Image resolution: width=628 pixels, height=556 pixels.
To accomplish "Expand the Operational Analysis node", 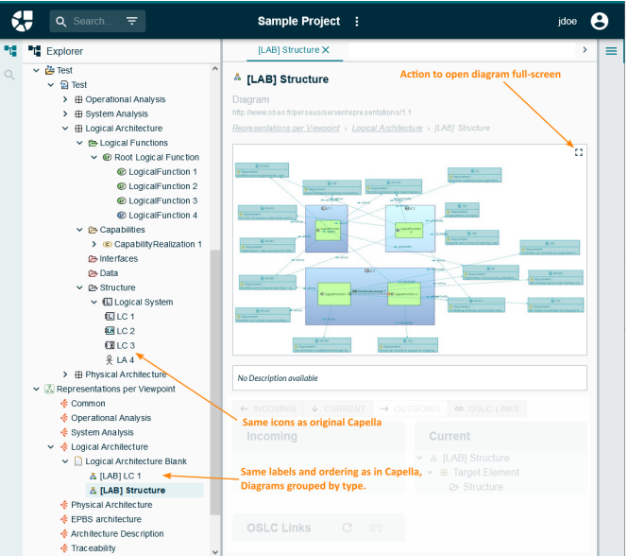I will point(65,99).
